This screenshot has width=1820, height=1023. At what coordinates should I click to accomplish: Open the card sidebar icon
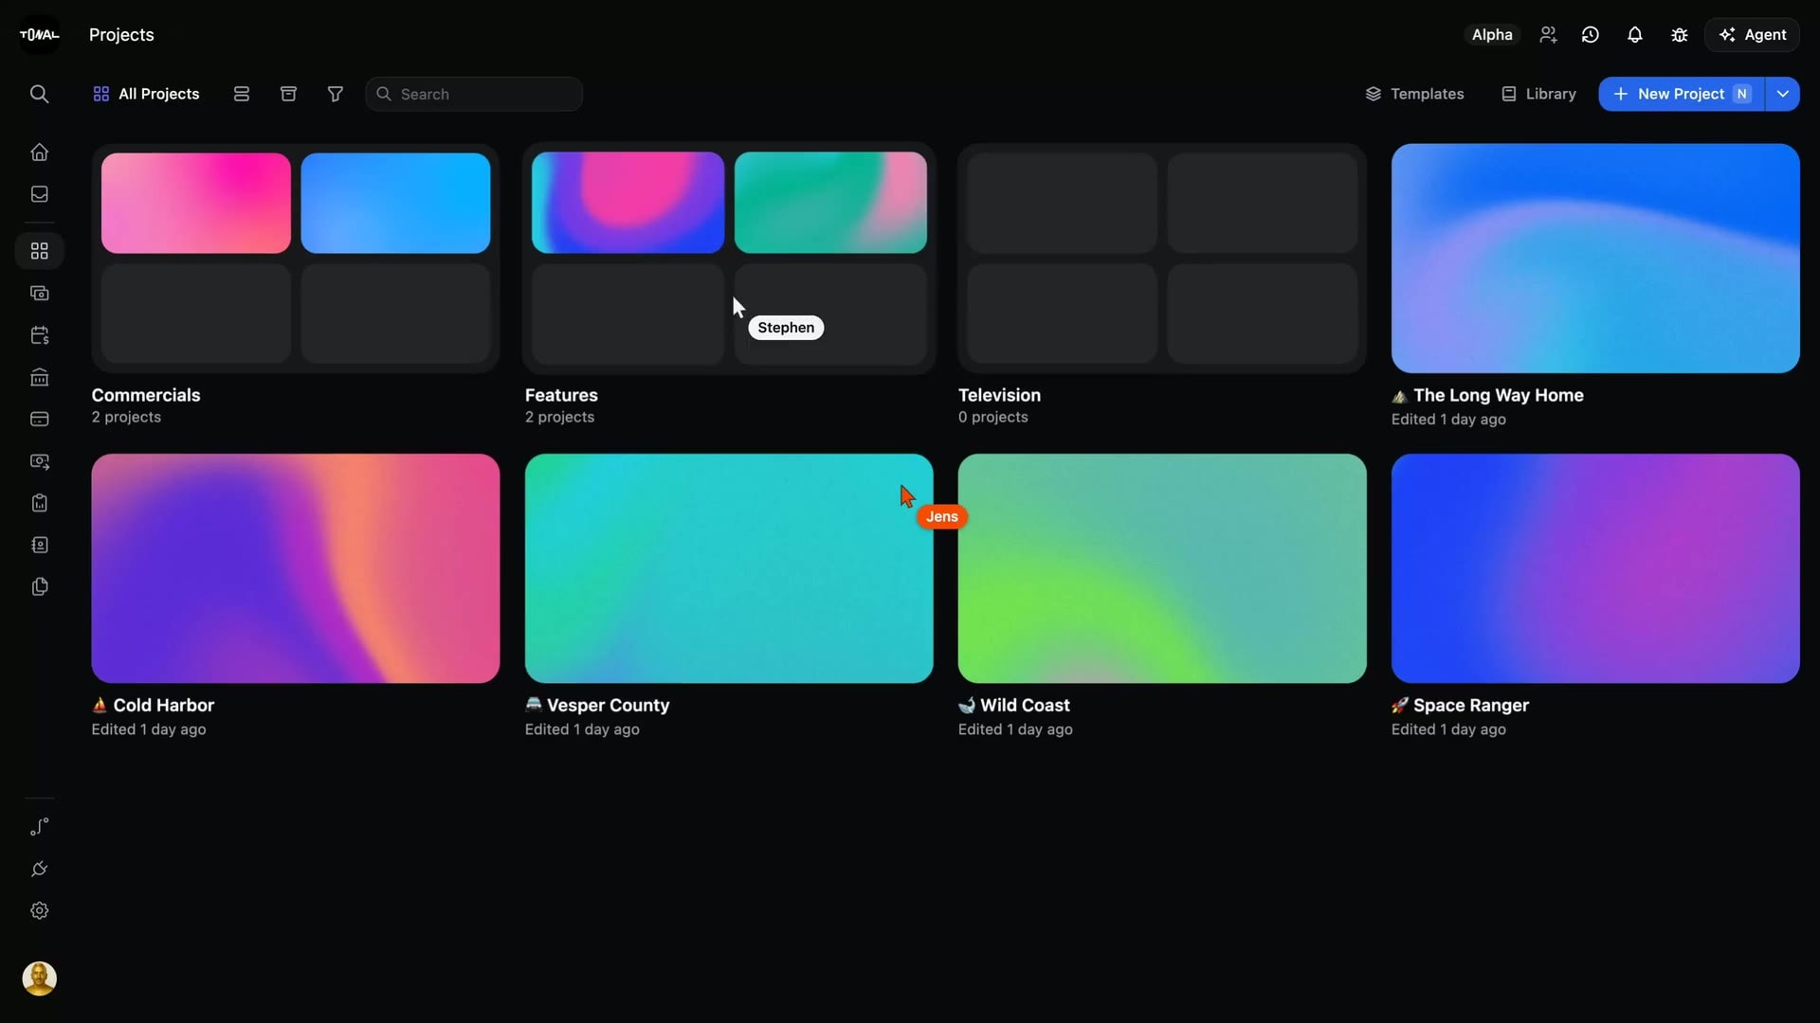(x=39, y=419)
